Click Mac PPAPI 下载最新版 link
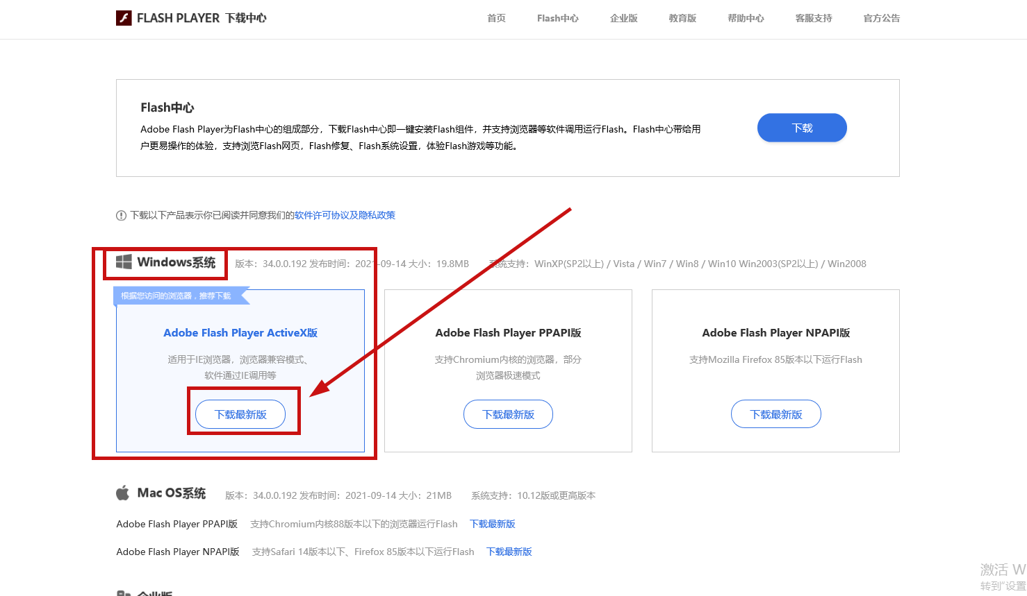This screenshot has width=1027, height=596. coord(492,524)
